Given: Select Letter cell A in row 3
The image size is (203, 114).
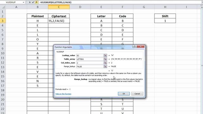Looking at the screenshot, I should coord(101,21).
